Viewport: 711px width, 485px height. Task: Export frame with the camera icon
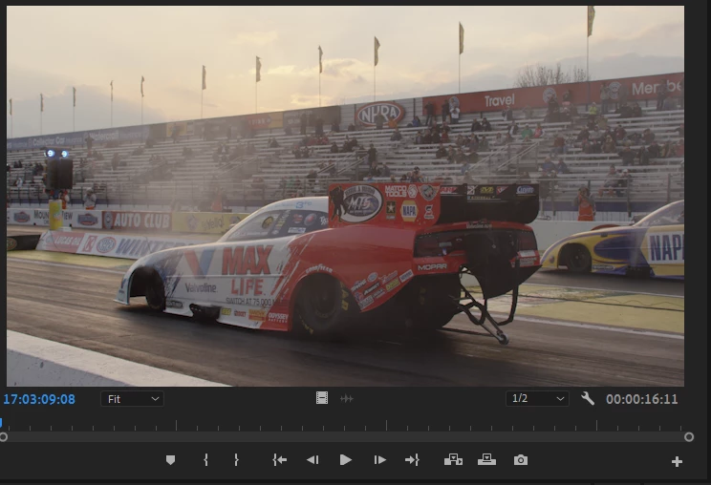point(521,460)
